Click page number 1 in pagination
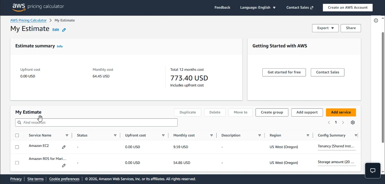Screen dimensions: 385x184 point(336,122)
